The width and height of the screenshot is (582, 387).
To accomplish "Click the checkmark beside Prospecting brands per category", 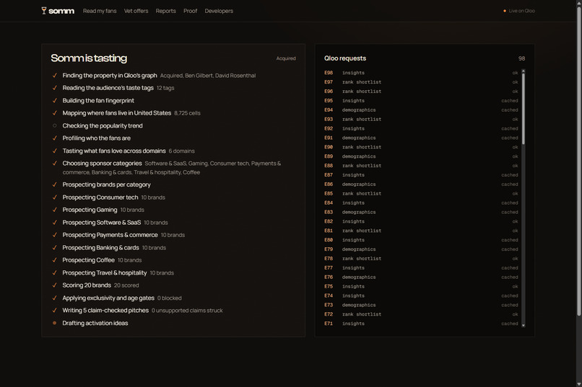I will [x=55, y=184].
